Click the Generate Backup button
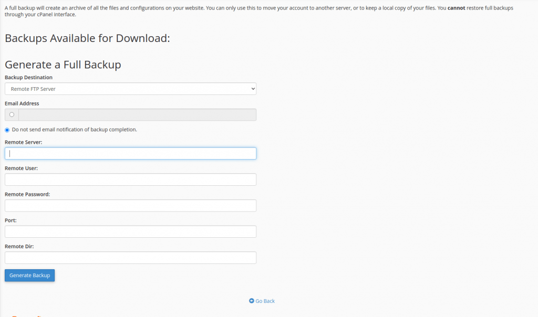Screen dimensions: 538x317 coord(29,275)
